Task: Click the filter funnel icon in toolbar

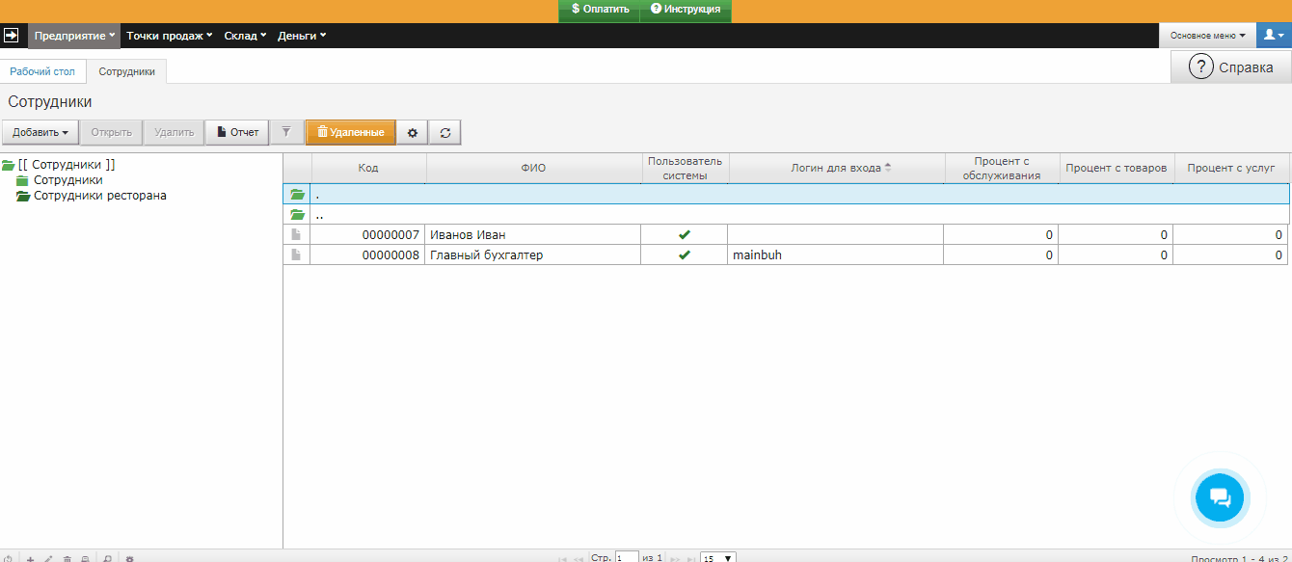Action: 285,132
